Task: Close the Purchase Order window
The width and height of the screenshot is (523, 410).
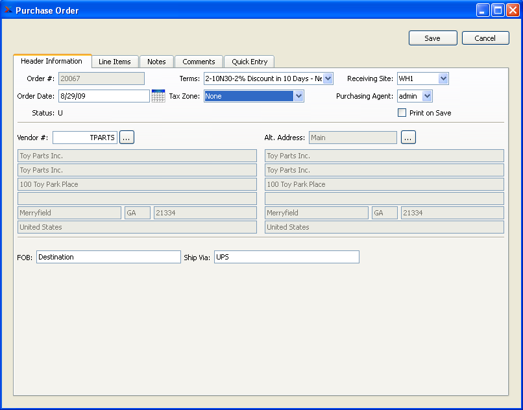Action: 513,10
